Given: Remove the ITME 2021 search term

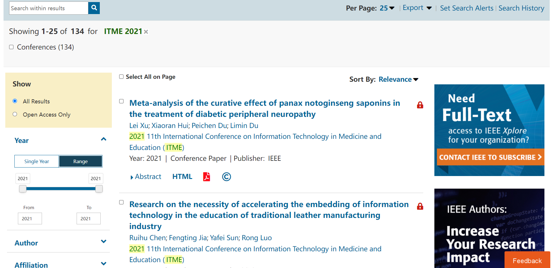Looking at the screenshot, I should click(x=146, y=32).
